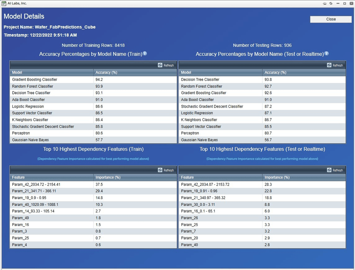Screen dimensions: 355x270
Task: Click Importance (%) header in Test or Realtime features table
Action: point(304,177)
